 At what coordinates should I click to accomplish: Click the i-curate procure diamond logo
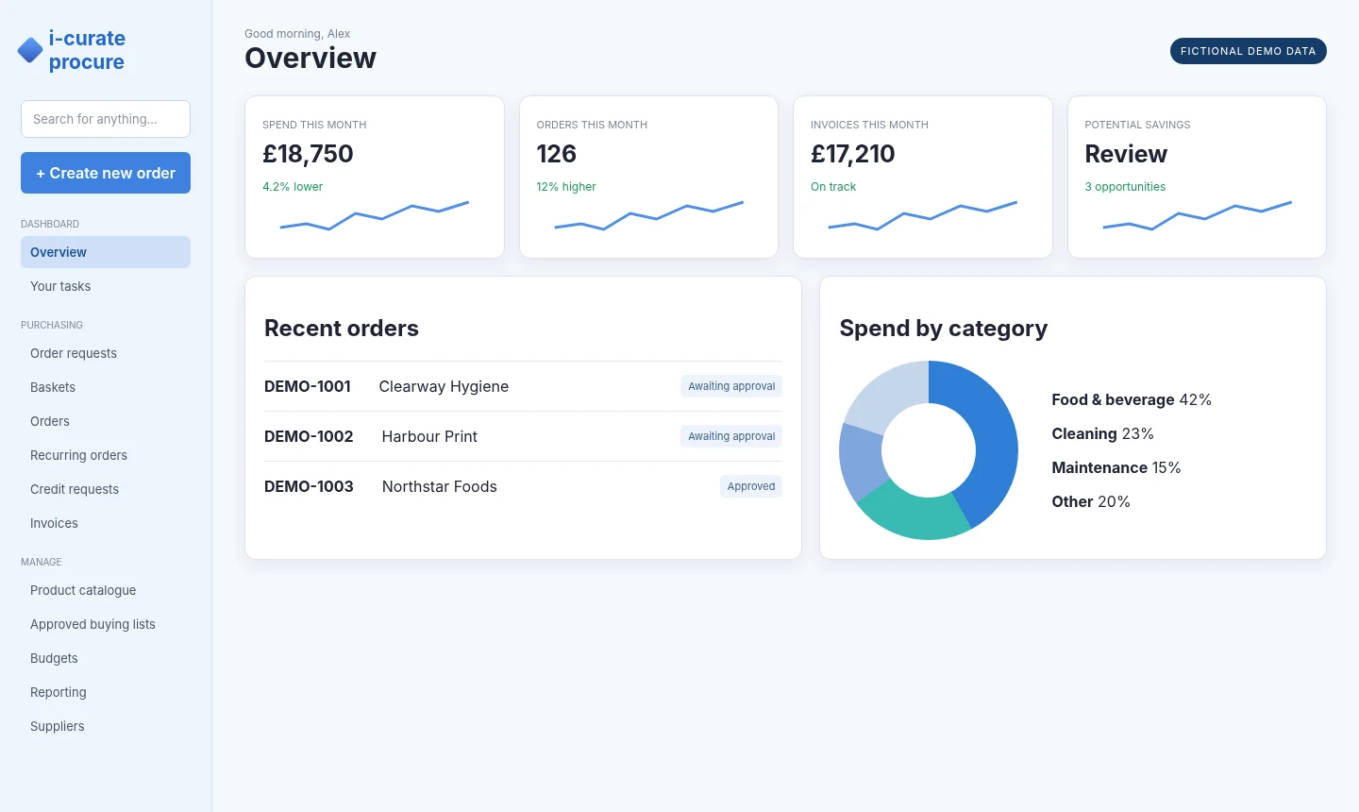point(30,50)
